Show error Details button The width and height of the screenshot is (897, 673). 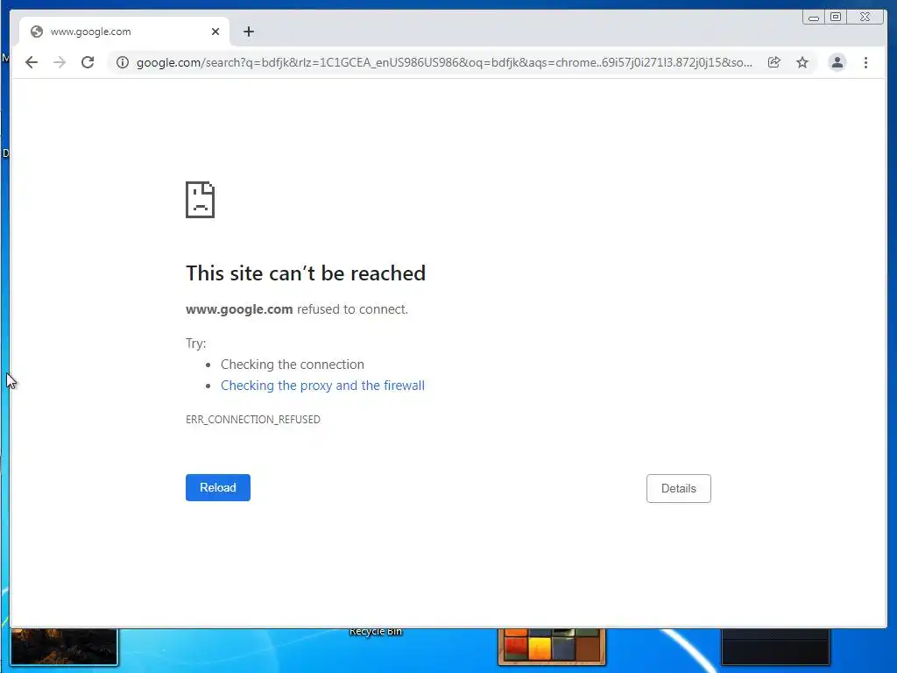click(x=679, y=489)
